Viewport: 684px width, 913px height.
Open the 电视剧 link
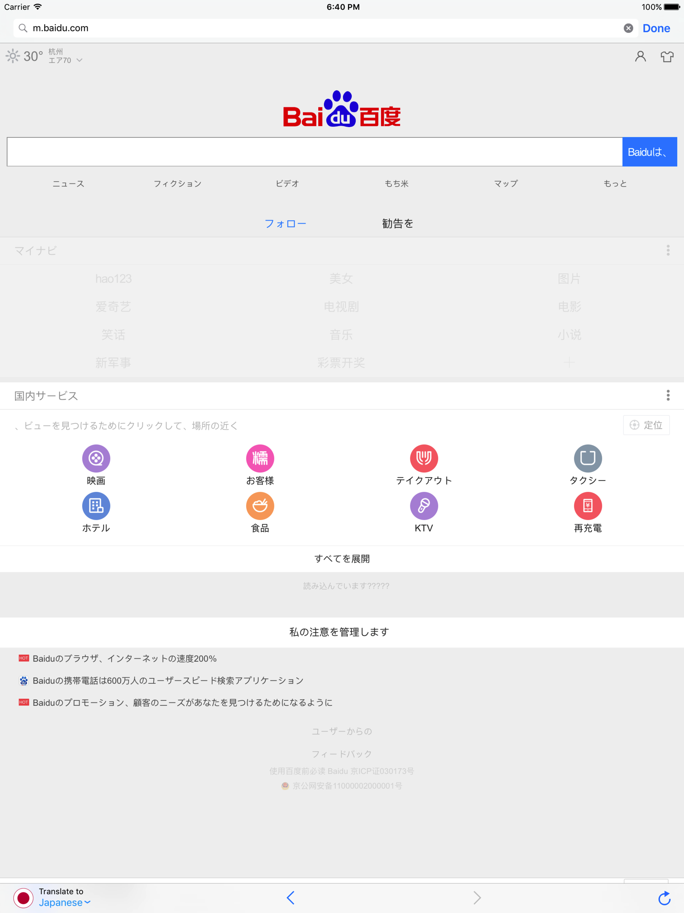pyautogui.click(x=341, y=307)
